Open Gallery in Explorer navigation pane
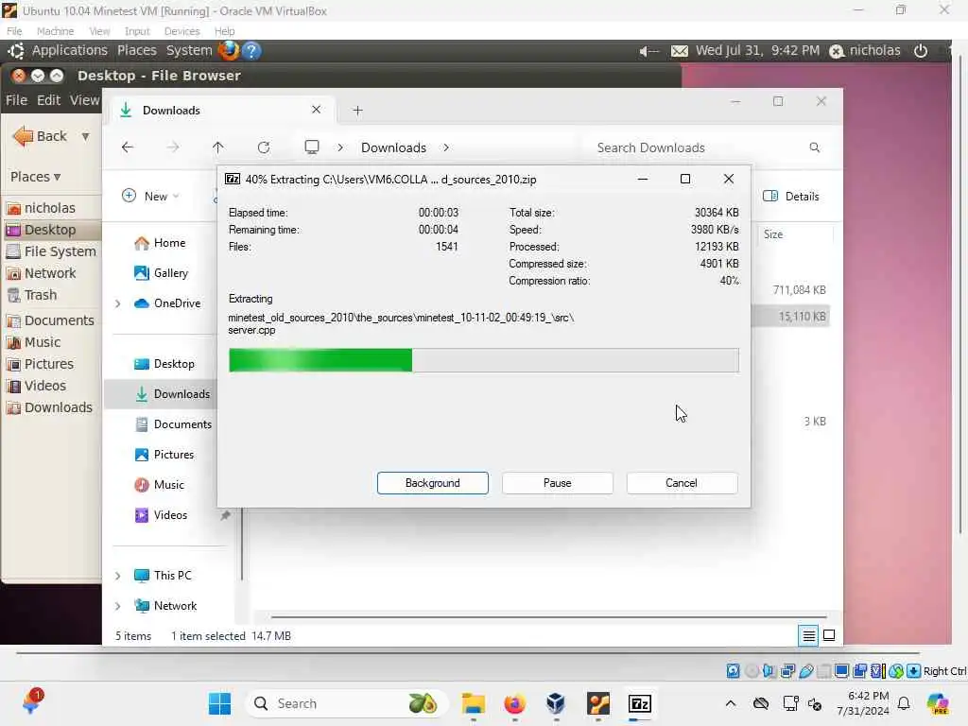968x726 pixels. click(161, 273)
